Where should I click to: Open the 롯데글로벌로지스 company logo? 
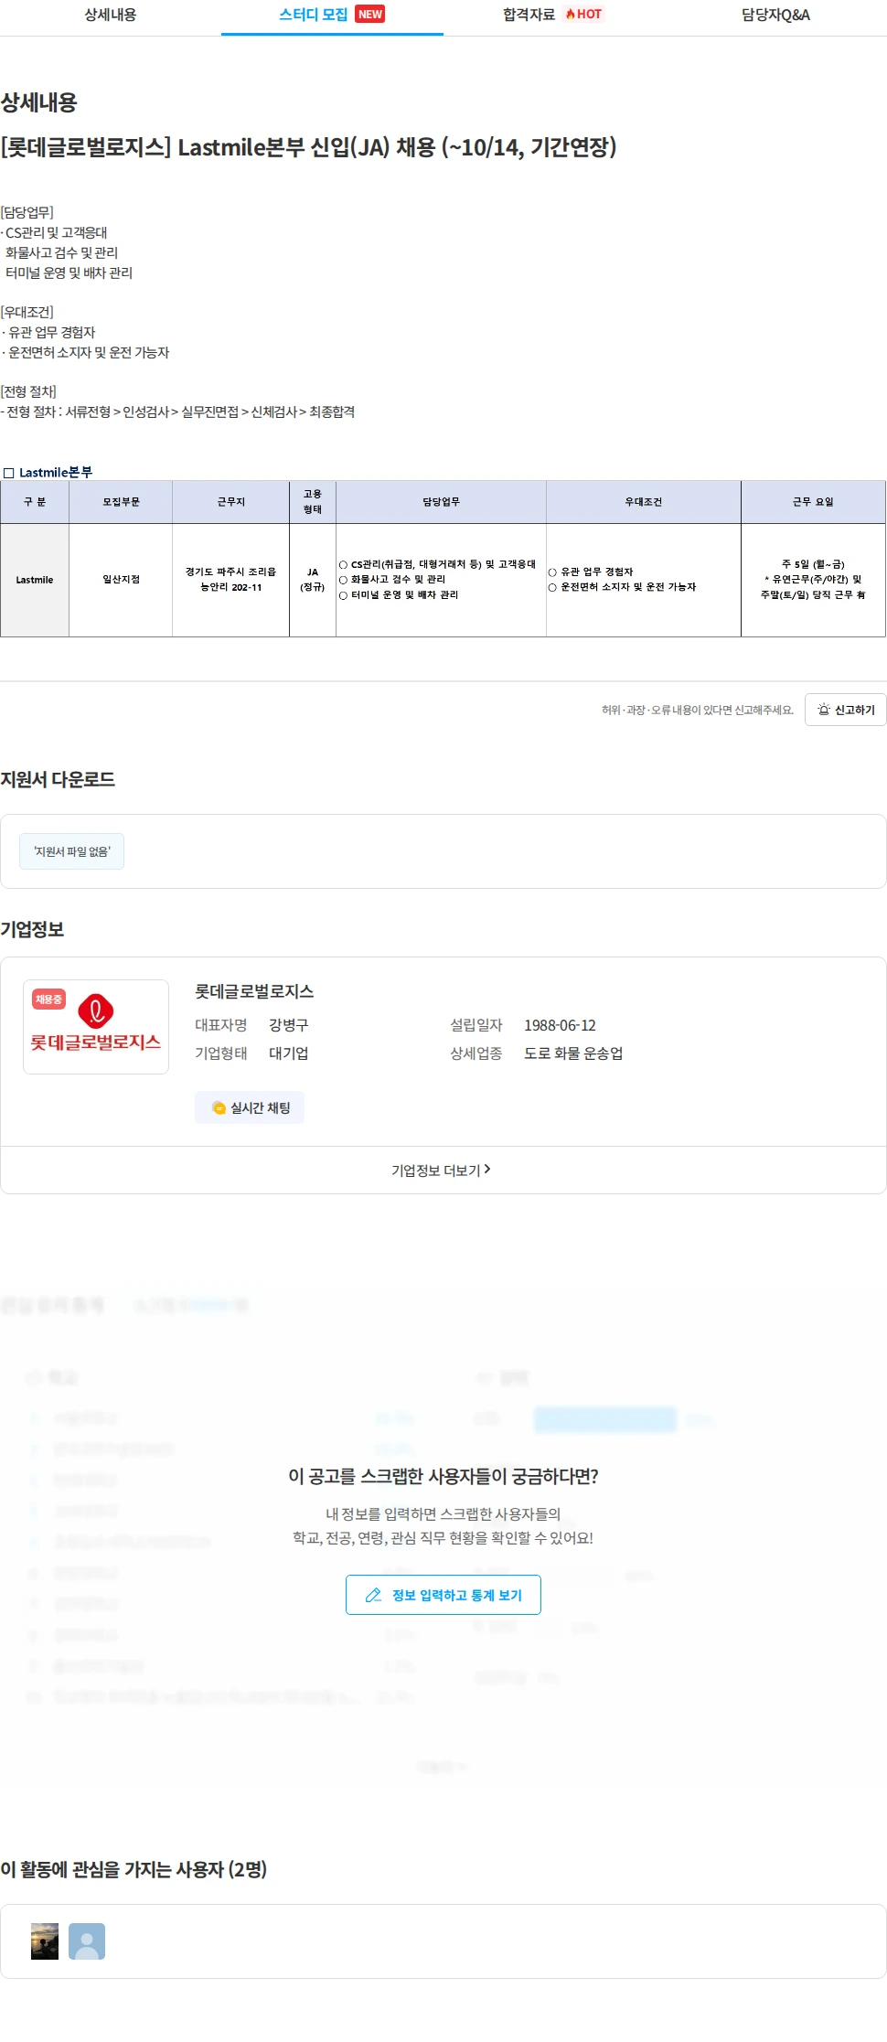pos(96,1027)
